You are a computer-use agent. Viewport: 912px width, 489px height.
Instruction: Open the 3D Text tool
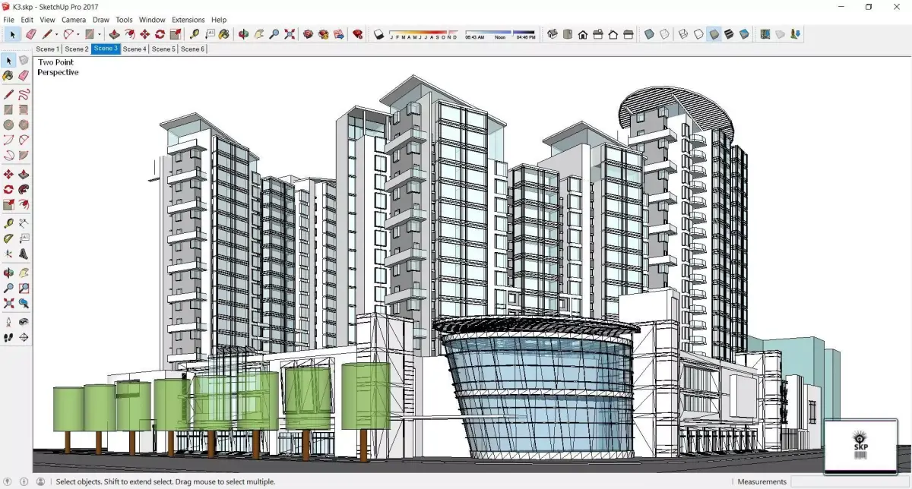(24, 253)
